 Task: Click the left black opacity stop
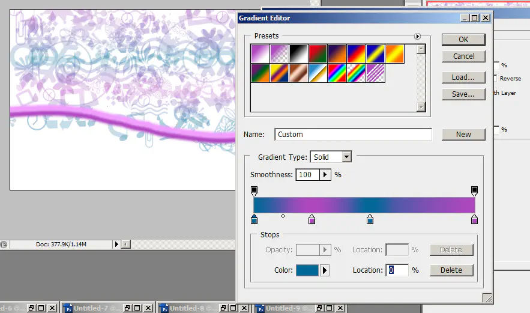tap(254, 191)
